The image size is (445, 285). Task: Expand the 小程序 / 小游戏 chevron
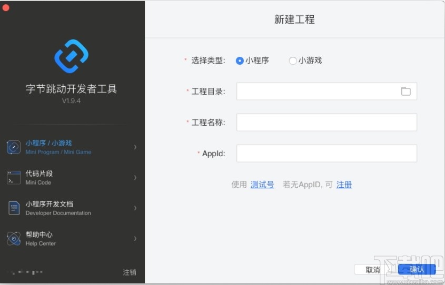135,147
